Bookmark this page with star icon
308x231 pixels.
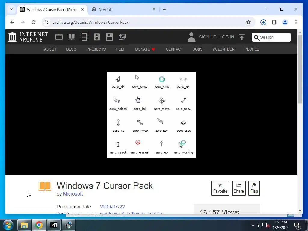[x=248, y=22]
